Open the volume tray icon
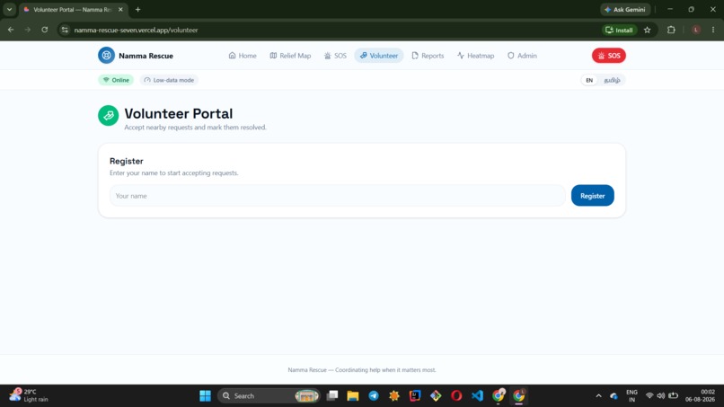This screenshot has width=724, height=407. 661,395
